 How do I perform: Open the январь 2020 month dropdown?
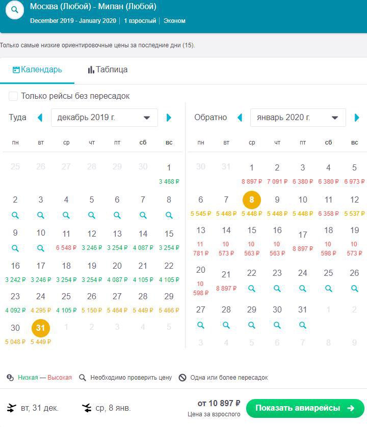pyautogui.click(x=298, y=118)
